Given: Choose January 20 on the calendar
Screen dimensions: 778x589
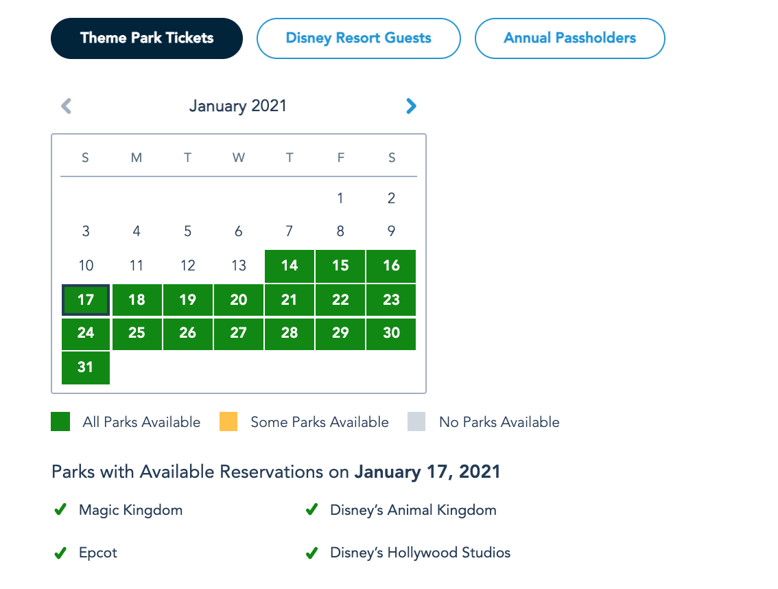Looking at the screenshot, I should [x=239, y=300].
